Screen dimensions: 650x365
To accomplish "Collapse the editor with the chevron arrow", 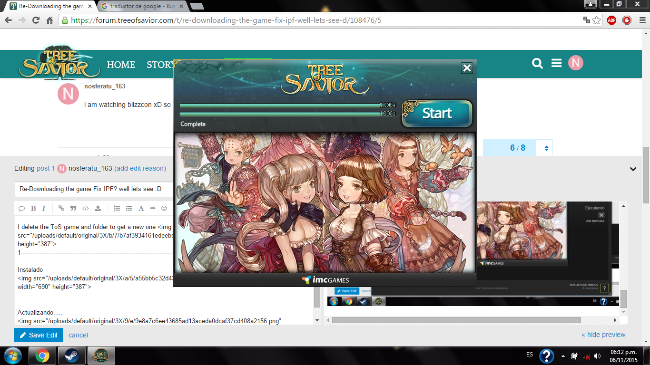I will pyautogui.click(x=633, y=169).
